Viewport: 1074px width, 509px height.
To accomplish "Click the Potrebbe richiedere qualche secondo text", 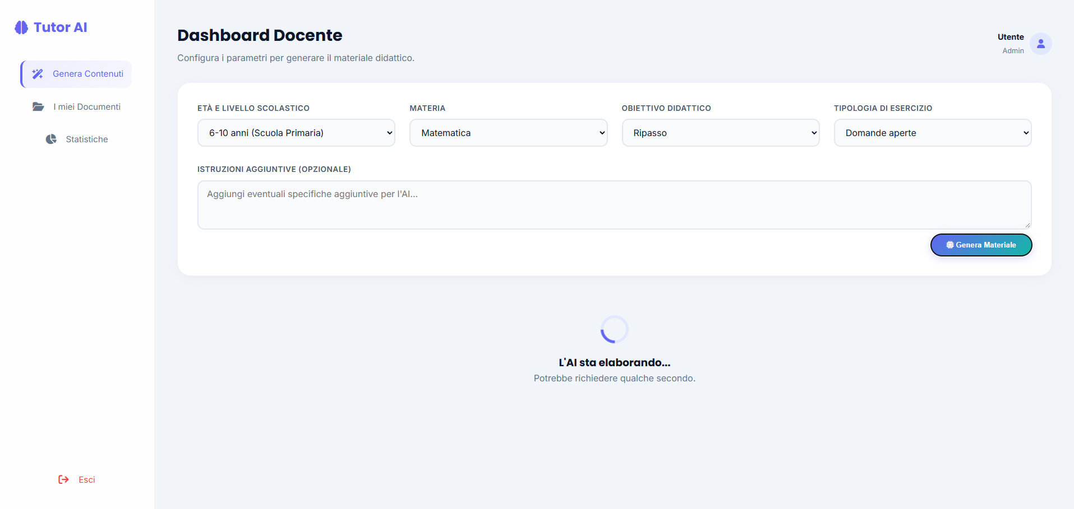I will (614, 379).
